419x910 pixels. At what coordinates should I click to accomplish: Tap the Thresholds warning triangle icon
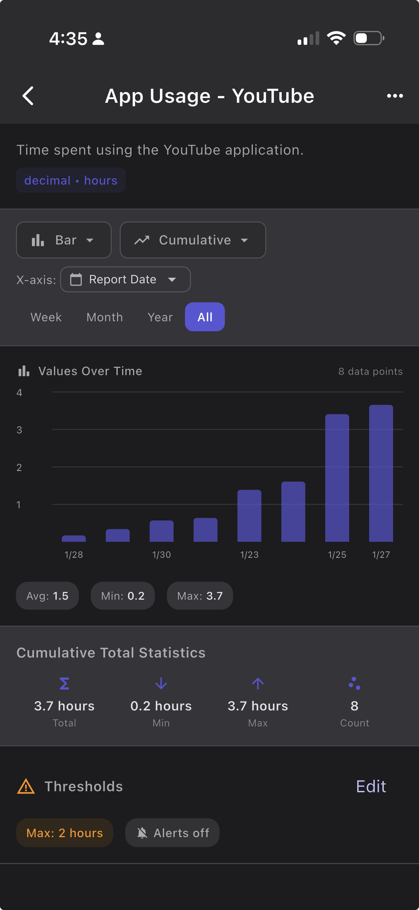(x=26, y=786)
